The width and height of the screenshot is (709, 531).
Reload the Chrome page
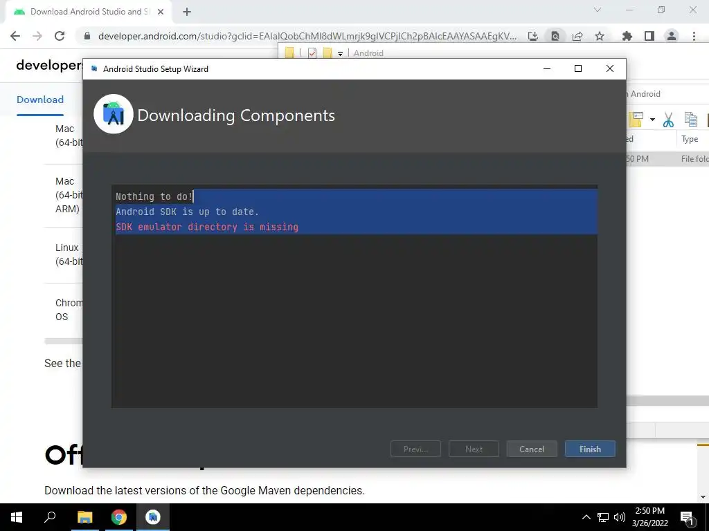[60, 36]
